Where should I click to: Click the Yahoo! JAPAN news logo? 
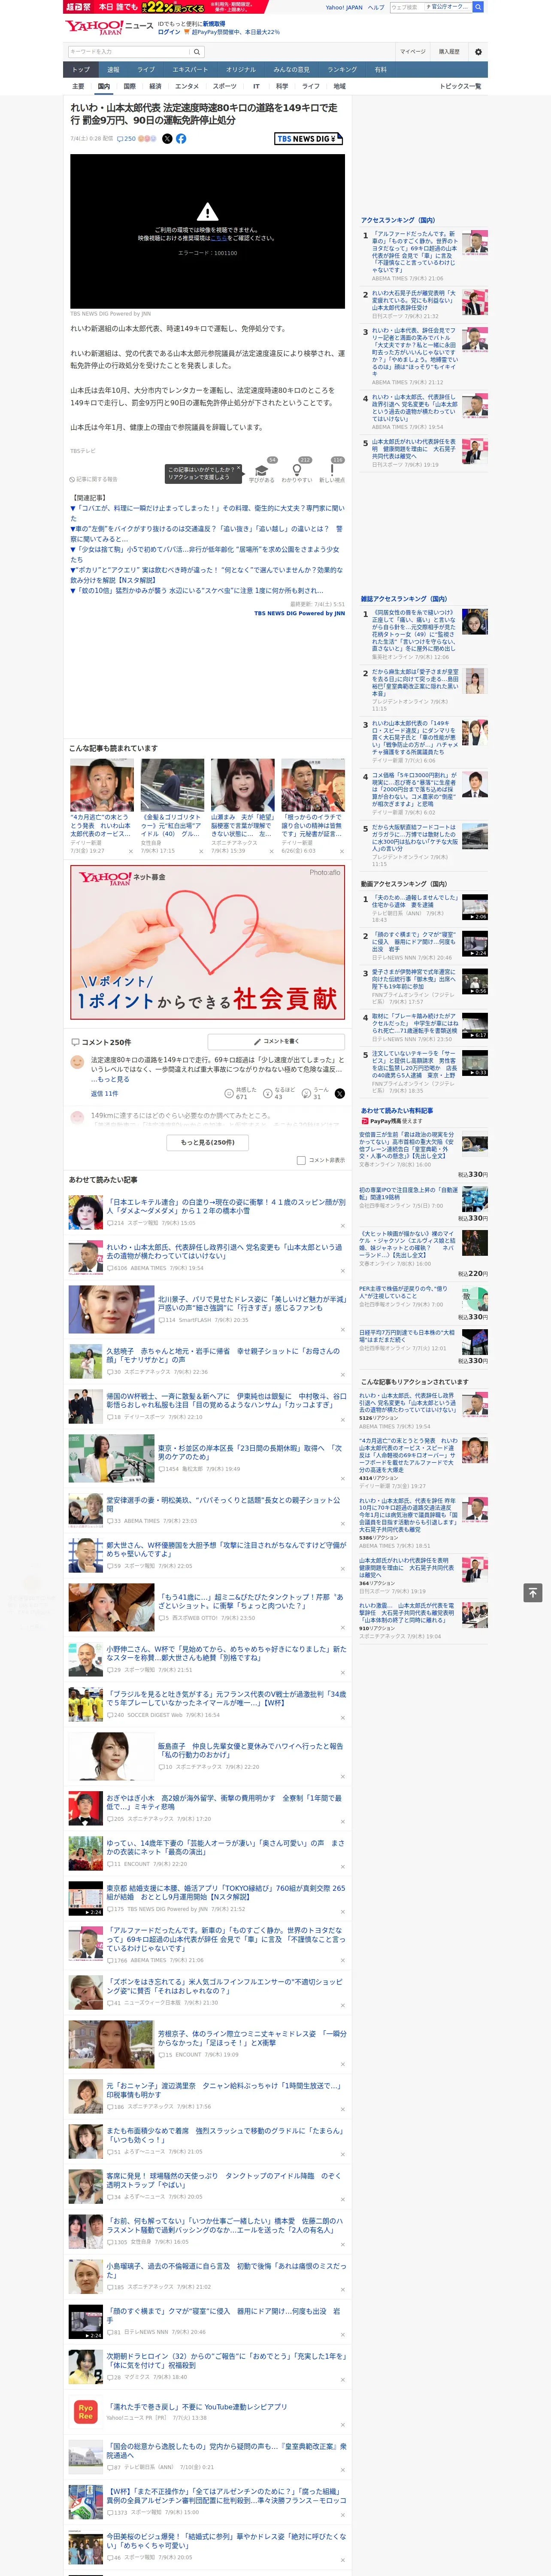109,27
